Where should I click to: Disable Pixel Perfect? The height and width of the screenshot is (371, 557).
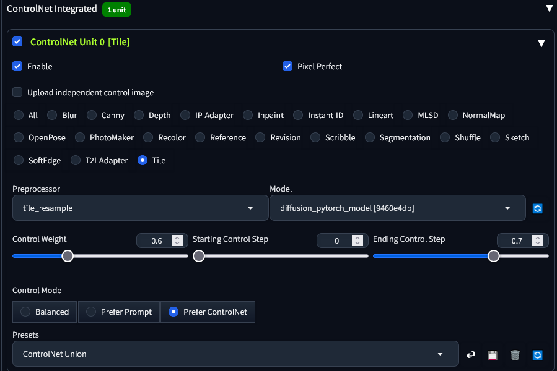pos(287,66)
